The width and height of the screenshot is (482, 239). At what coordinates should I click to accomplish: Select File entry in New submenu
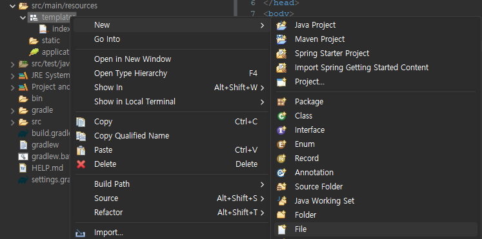(x=376, y=229)
